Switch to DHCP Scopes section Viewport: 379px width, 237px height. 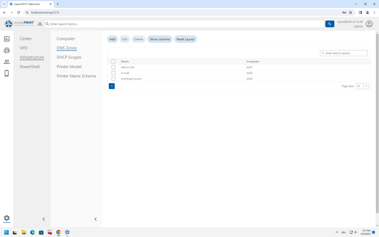click(69, 57)
